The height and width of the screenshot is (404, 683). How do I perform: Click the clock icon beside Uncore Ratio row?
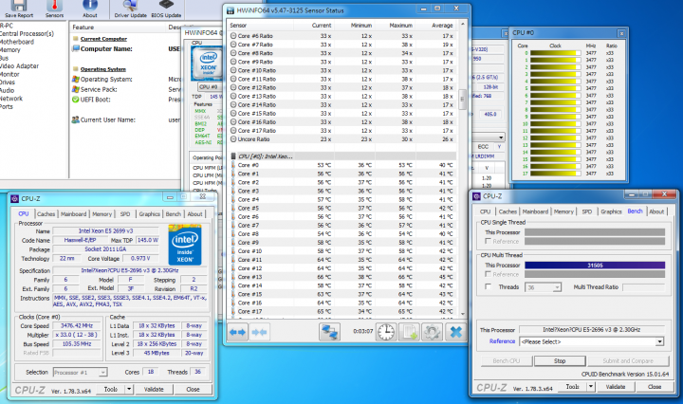[x=233, y=139]
